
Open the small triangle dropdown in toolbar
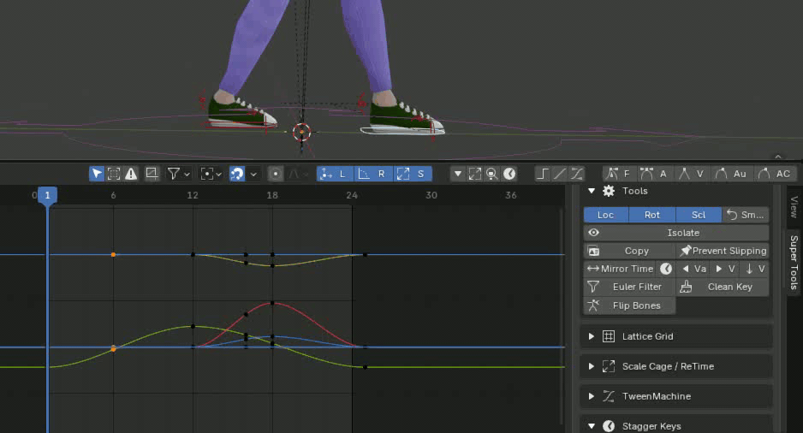(458, 174)
